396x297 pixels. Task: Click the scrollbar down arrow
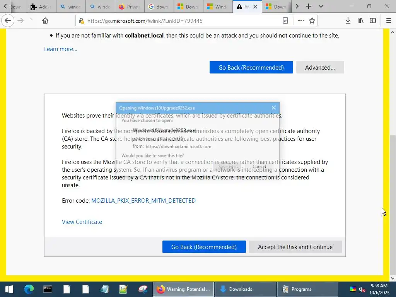(393, 278)
